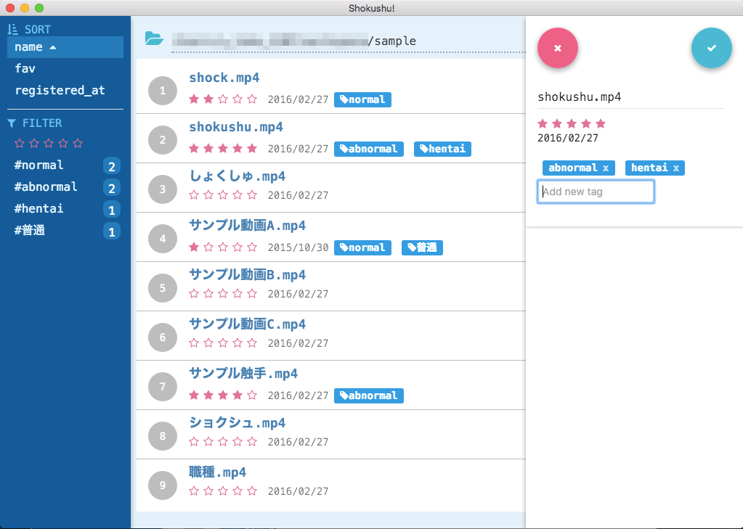Set edit panel rating to fourth star
Screen dimensions: 743x529
point(586,123)
